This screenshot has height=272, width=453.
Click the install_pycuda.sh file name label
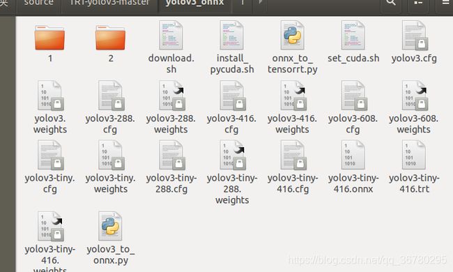(232, 63)
